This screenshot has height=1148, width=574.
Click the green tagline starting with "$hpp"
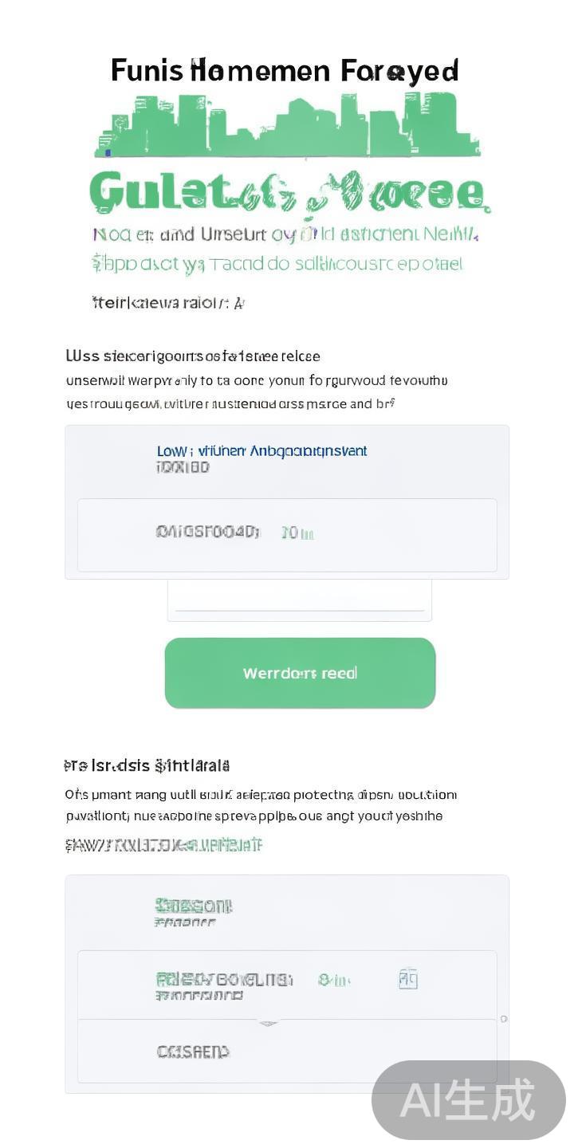point(277,263)
